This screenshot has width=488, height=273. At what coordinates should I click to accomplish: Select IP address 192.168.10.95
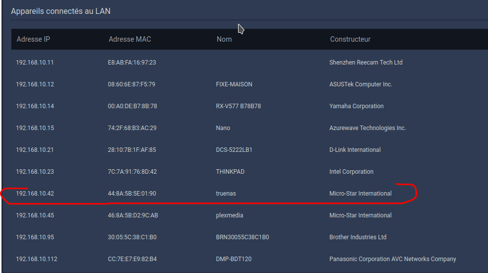coord(35,237)
